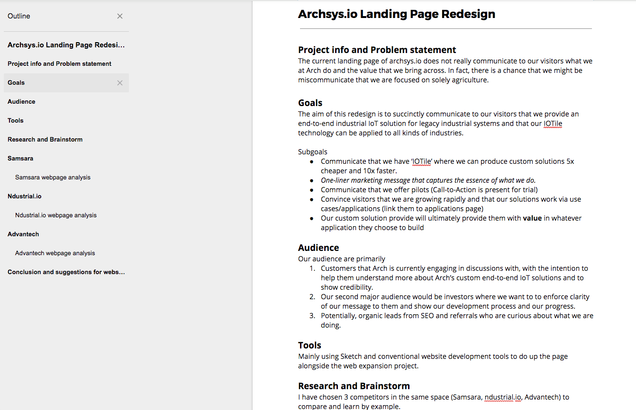Click the Goals heading in document body
Image resolution: width=636 pixels, height=410 pixels.
310,103
